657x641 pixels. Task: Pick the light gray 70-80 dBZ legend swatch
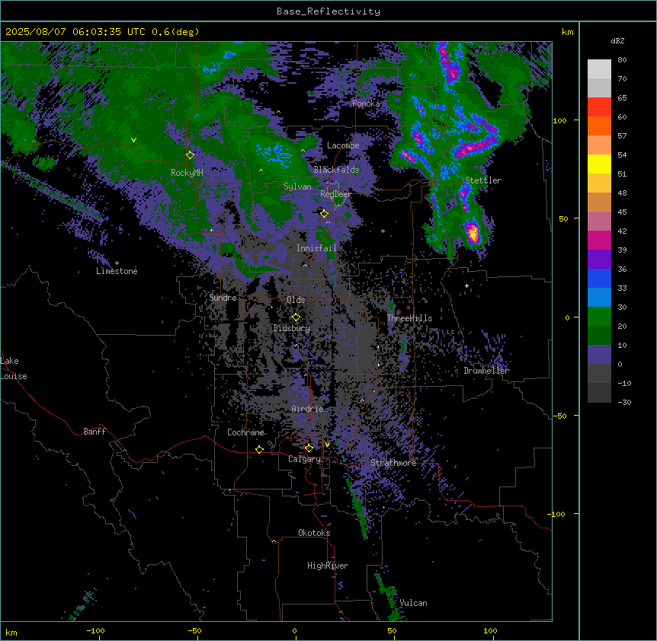click(599, 69)
